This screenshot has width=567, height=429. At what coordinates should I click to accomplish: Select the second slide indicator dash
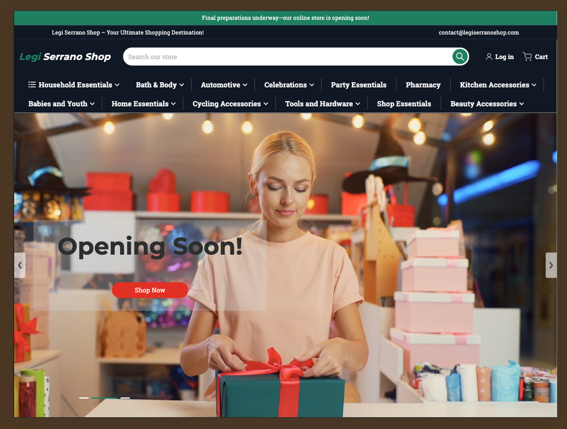click(104, 398)
